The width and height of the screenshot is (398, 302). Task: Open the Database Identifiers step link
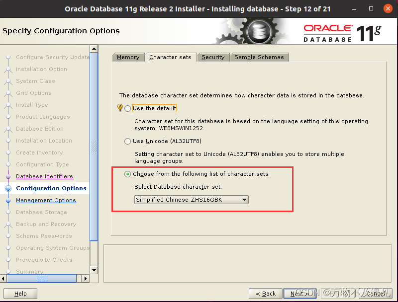45,176
